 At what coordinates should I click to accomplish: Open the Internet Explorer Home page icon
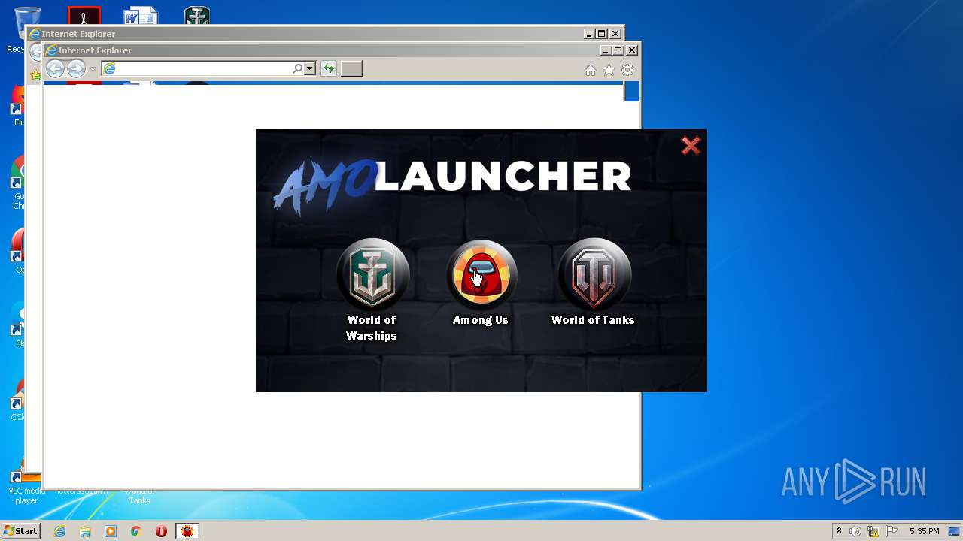click(x=591, y=70)
